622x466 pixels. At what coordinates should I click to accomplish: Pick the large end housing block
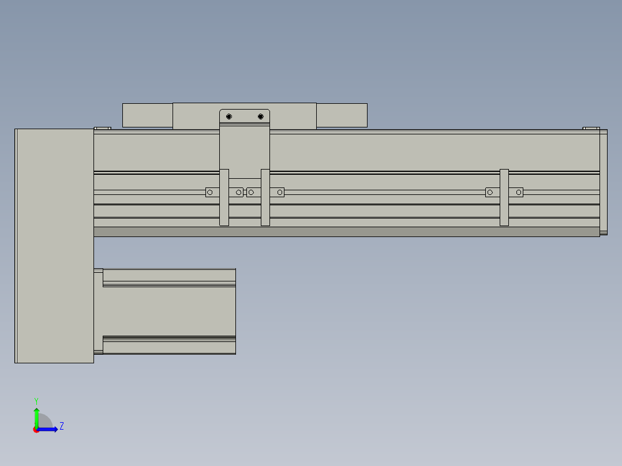[x=54, y=246]
